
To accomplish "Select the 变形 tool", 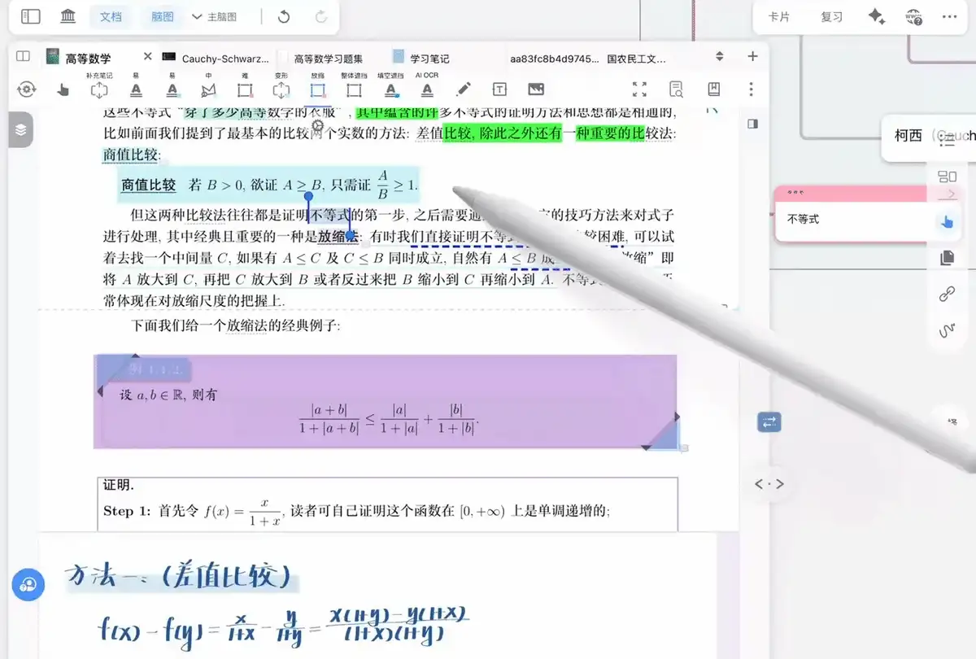I will pyautogui.click(x=281, y=86).
